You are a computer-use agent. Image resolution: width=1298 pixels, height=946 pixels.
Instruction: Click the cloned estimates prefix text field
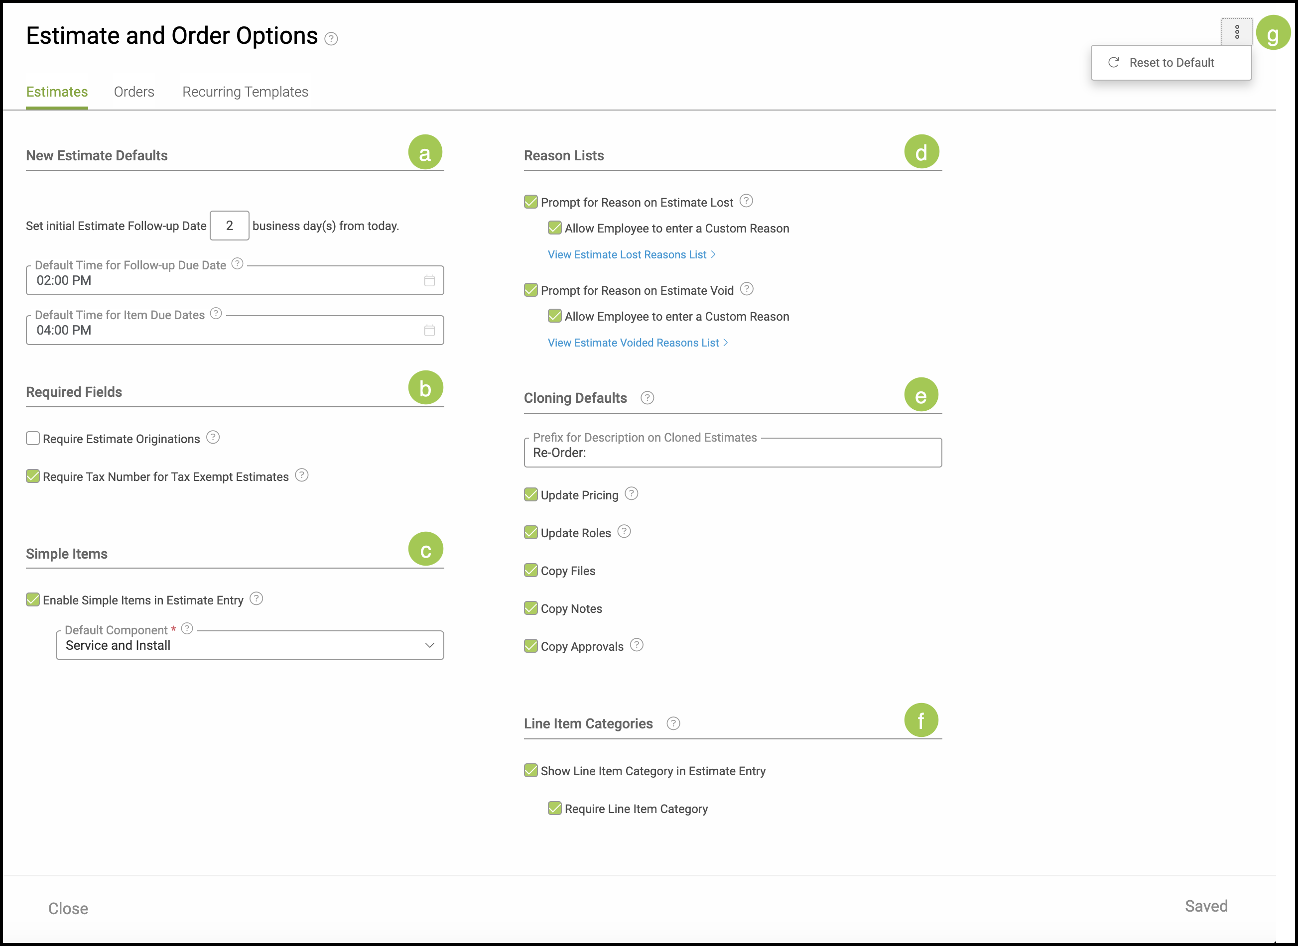coord(732,453)
